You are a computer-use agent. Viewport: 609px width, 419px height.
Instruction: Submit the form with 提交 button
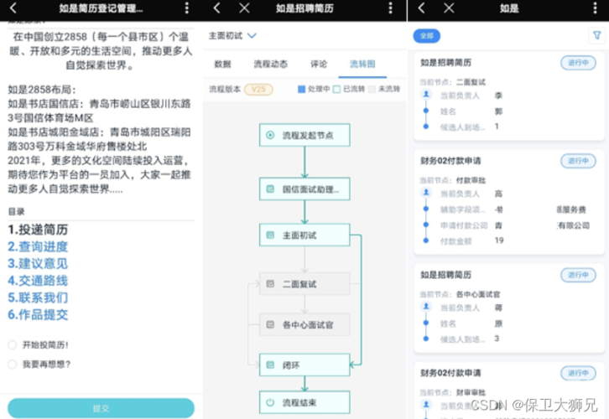[101, 408]
